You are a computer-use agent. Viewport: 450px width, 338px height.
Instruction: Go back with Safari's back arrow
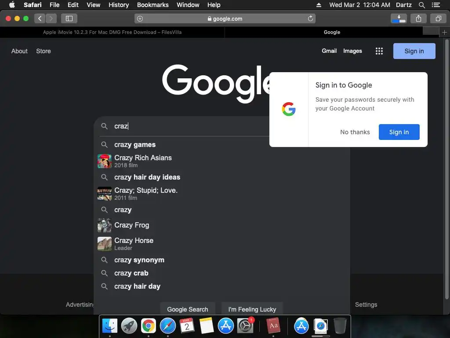click(x=40, y=18)
